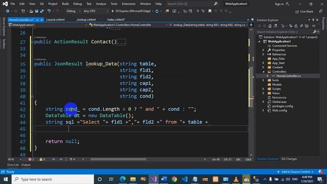
Task: Open VLC from the taskbar
Action: [236, 179]
